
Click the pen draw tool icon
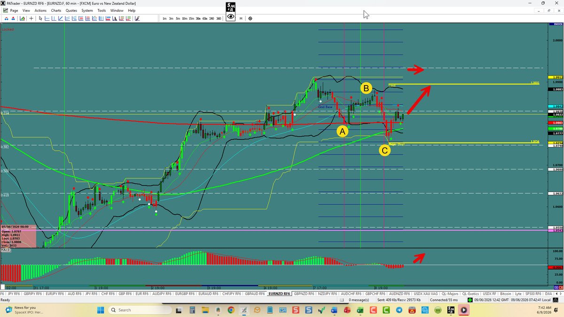coord(137,18)
